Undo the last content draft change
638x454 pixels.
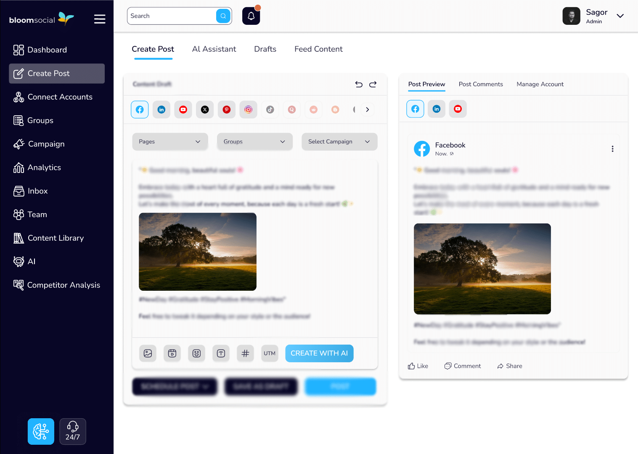coord(359,84)
